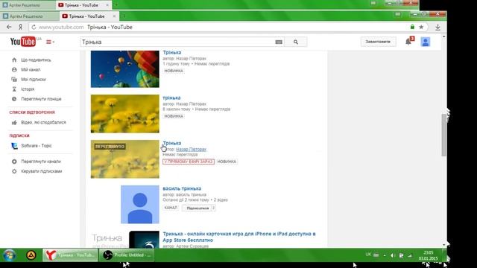The width and height of the screenshot is (477, 268).
Task: Switch to Yandex Трінька - YouTube taskbar item
Action: point(70,255)
